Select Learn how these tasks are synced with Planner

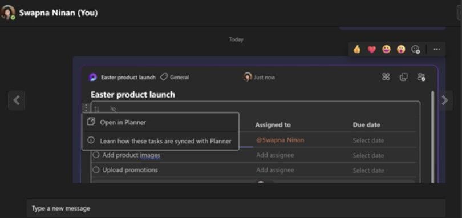160,141
